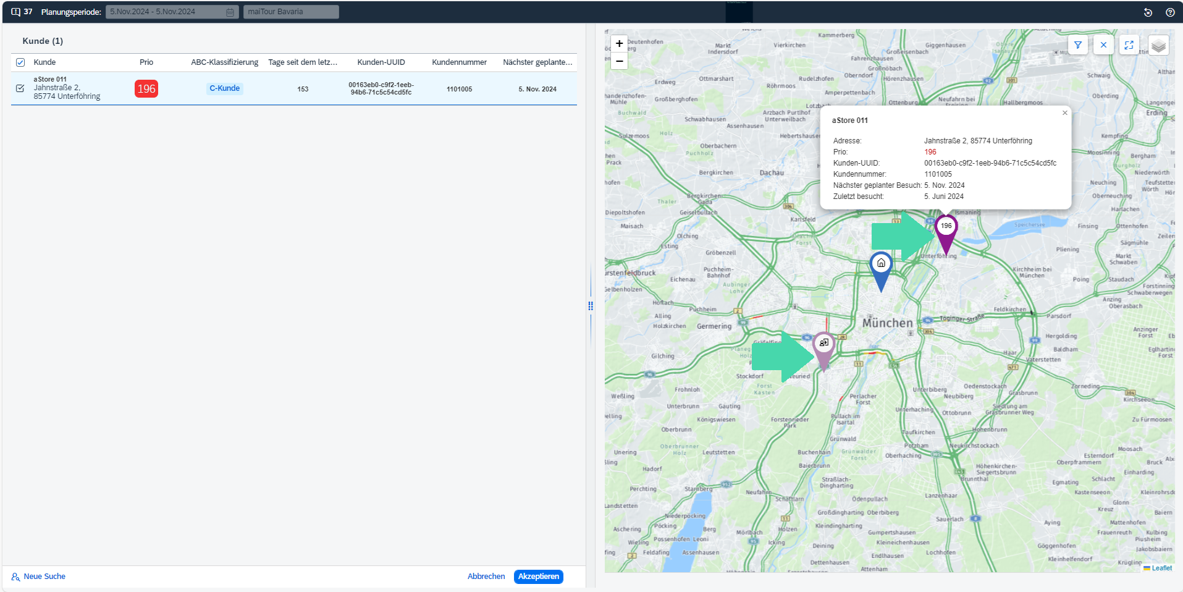Click the C-Kunde classification tag
The height and width of the screenshot is (592, 1183).
click(x=225, y=88)
